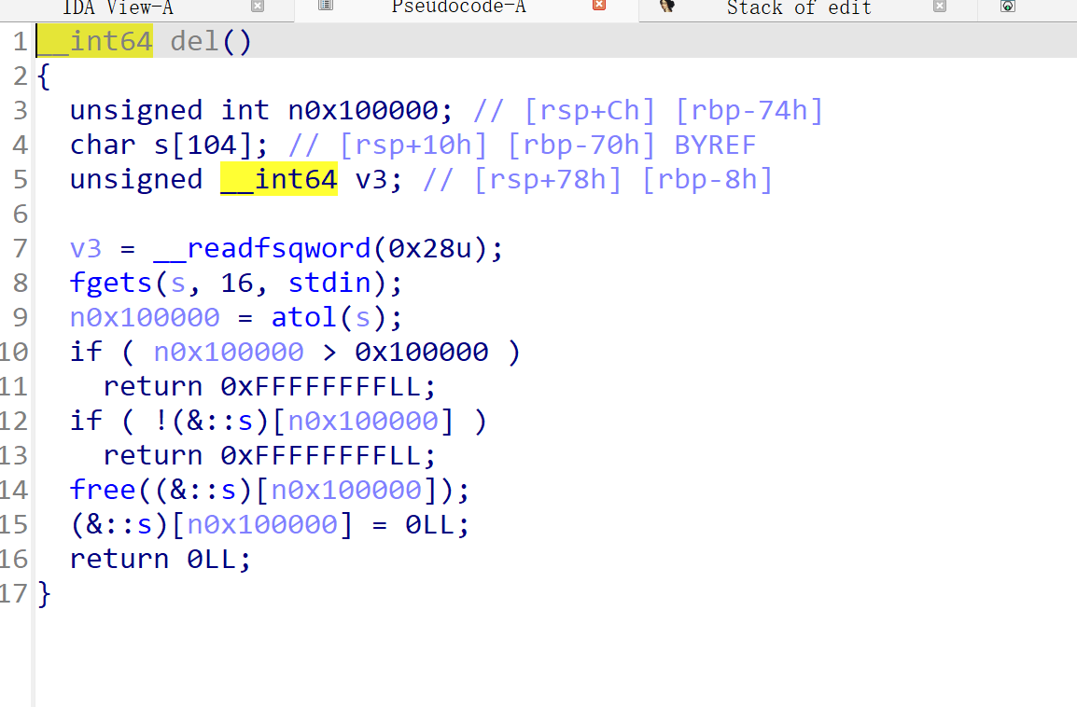
Task: Select the number 16 in fgets
Action: point(237,283)
